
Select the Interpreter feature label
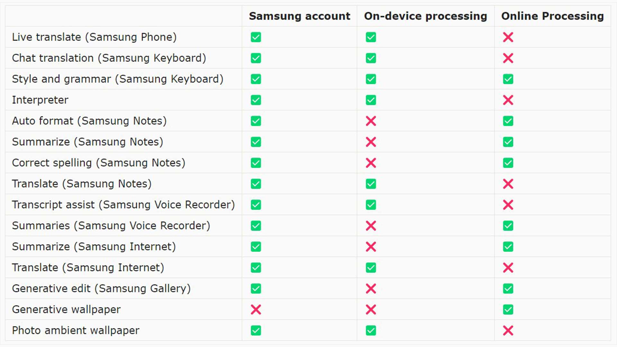pos(40,100)
